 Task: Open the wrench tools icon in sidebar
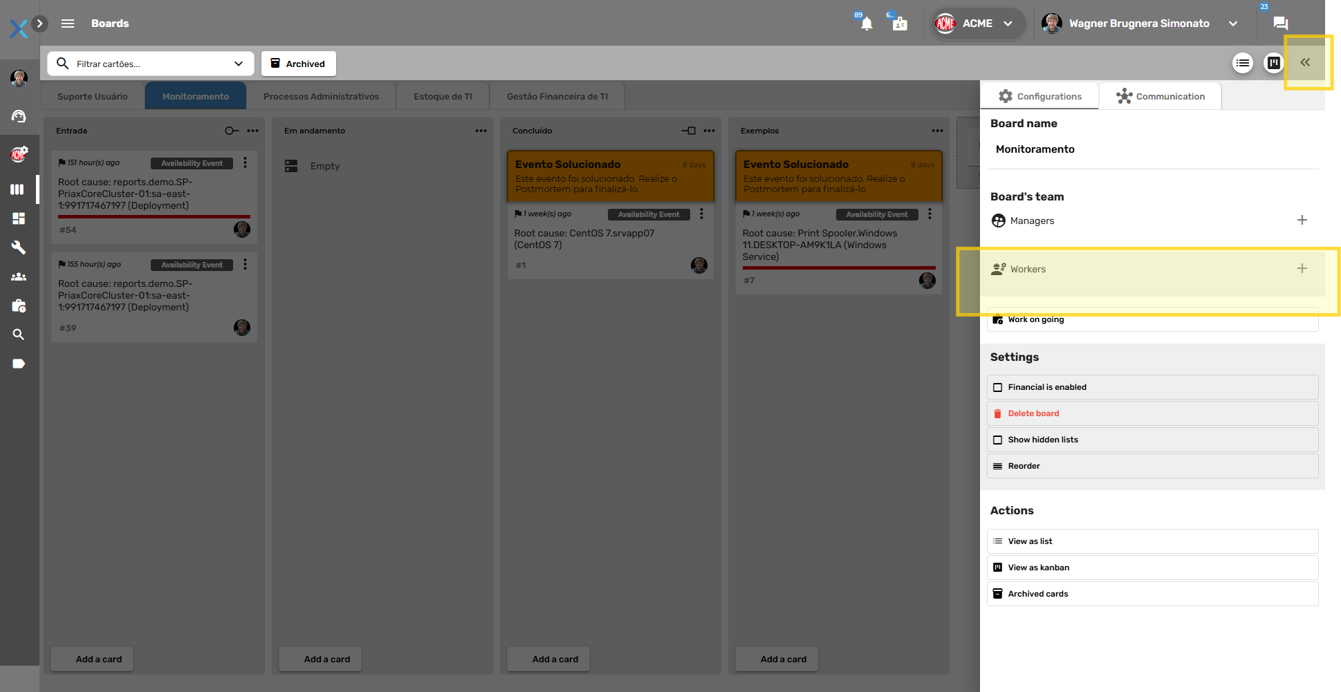[x=19, y=247]
